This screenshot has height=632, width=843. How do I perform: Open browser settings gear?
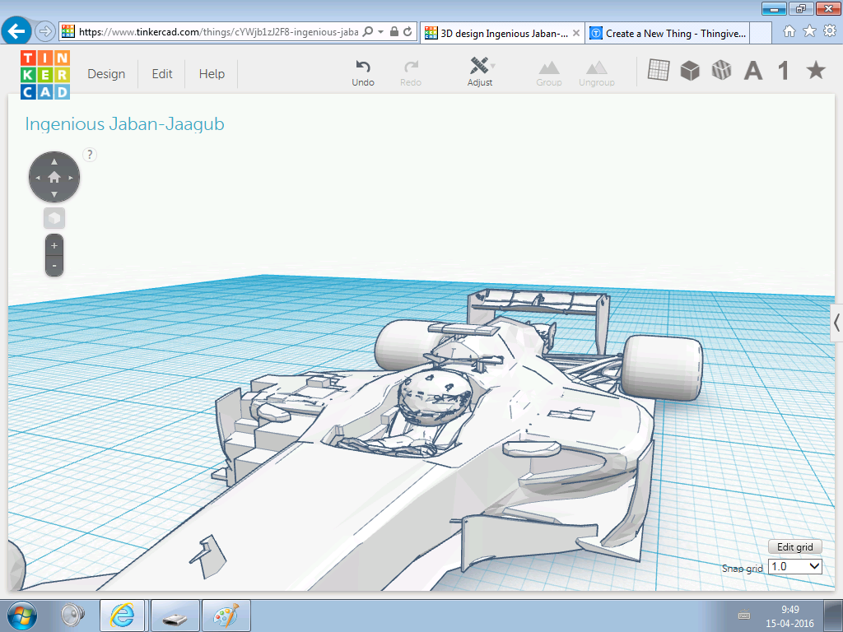[x=830, y=31]
